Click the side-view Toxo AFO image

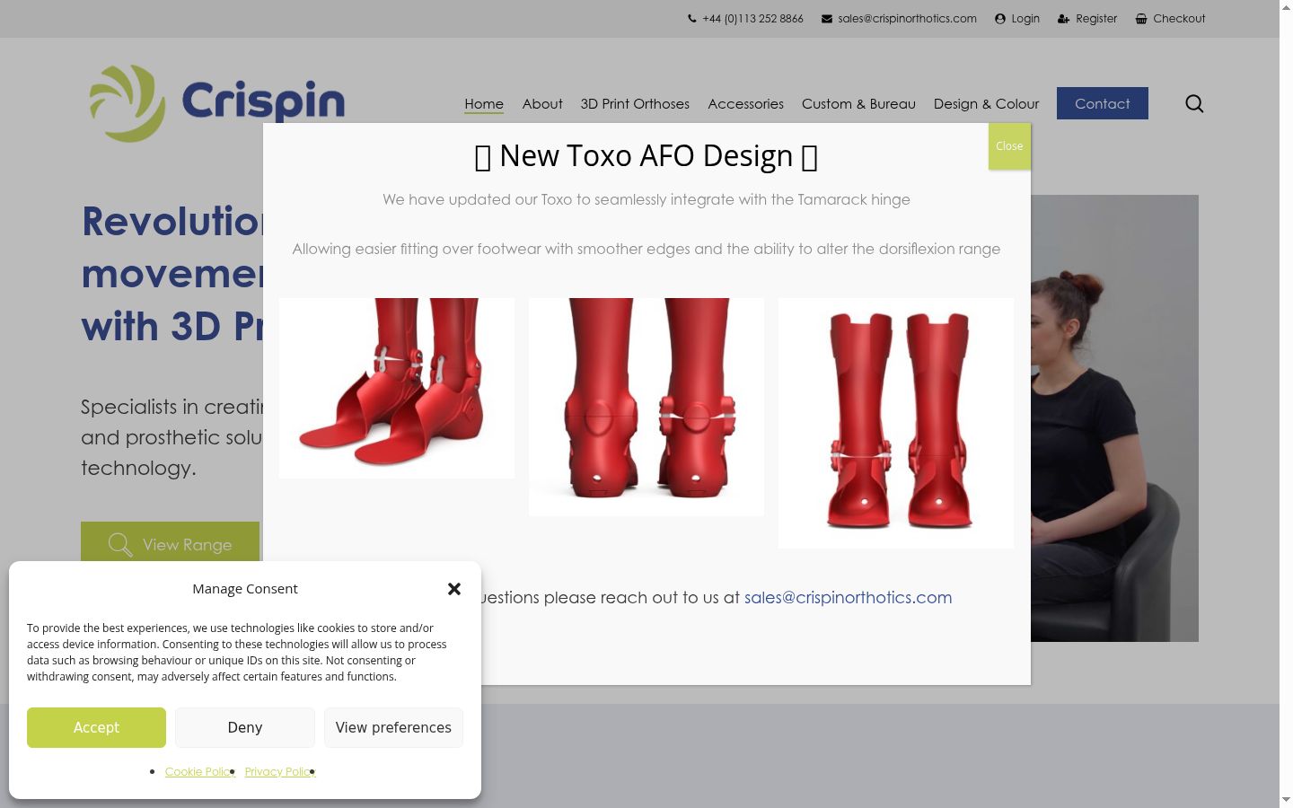tap(397, 388)
